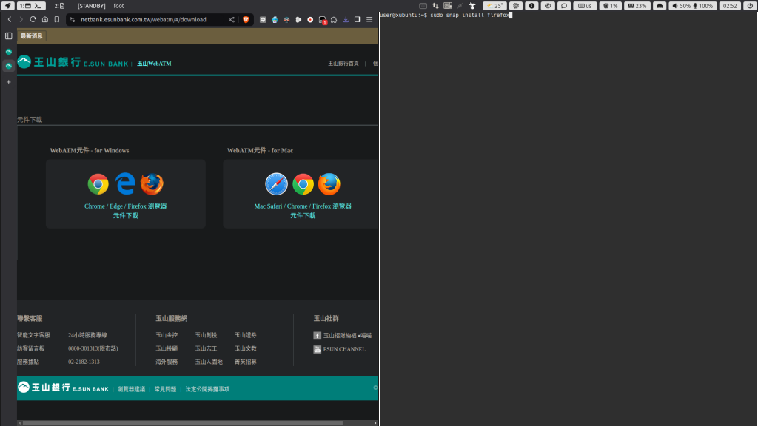Switch to workspace 1 in the top bar

(31, 6)
